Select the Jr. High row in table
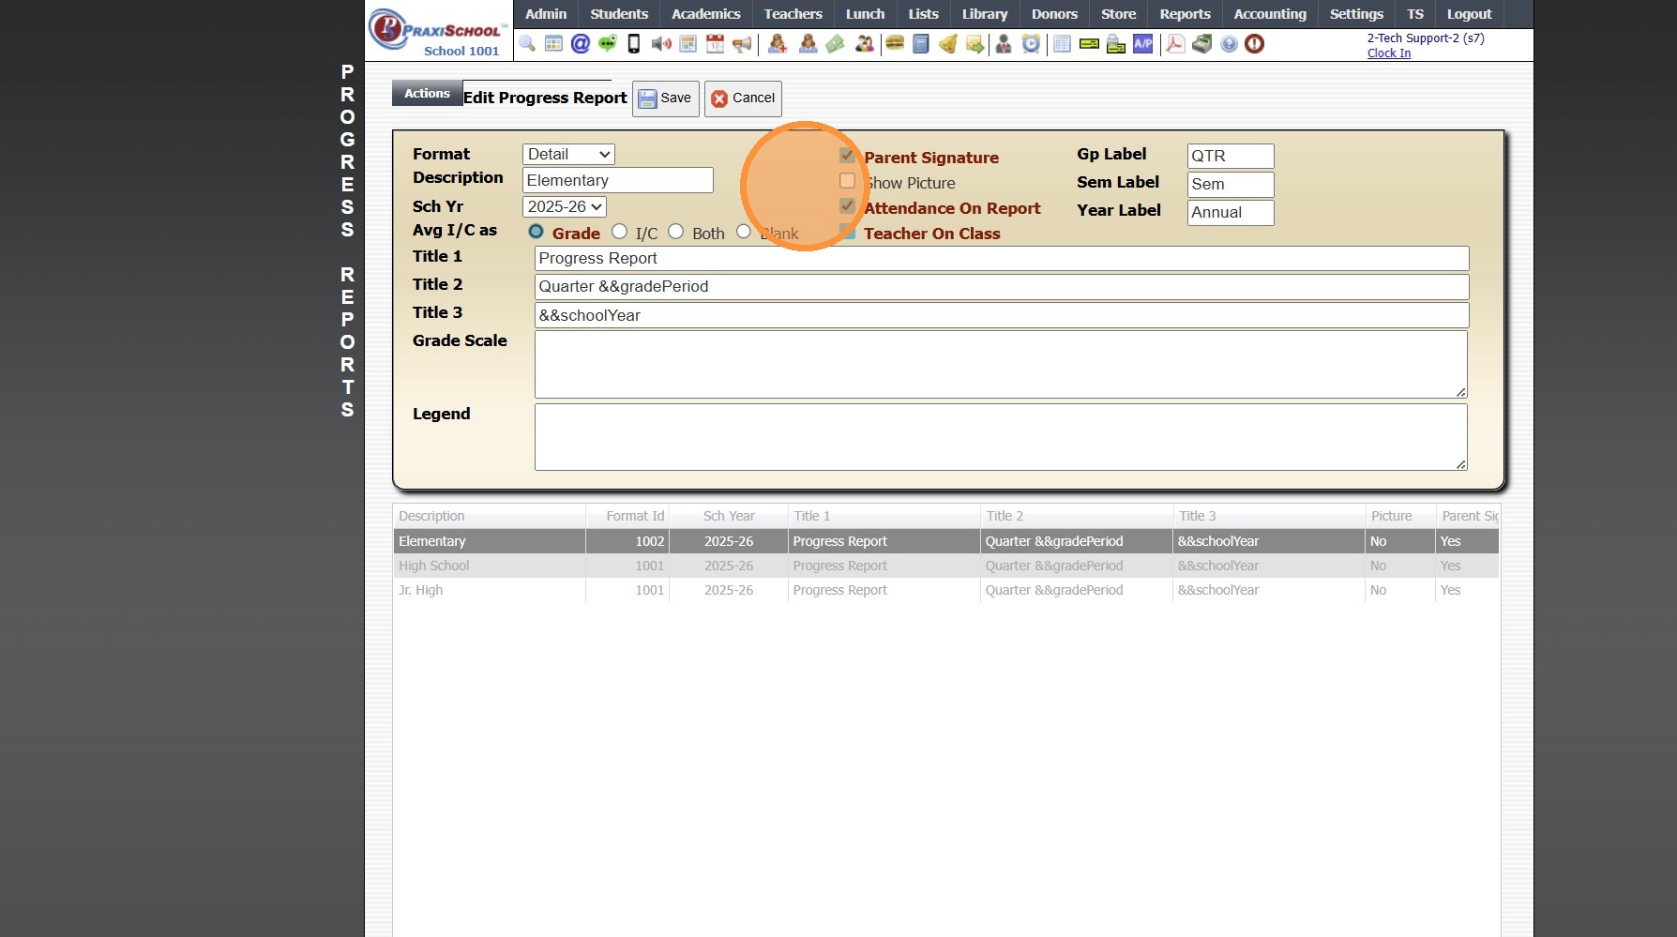The image size is (1677, 937). [945, 590]
